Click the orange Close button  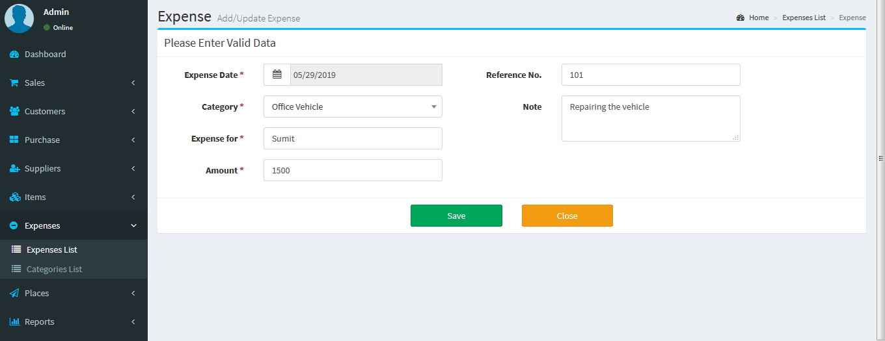tap(567, 216)
